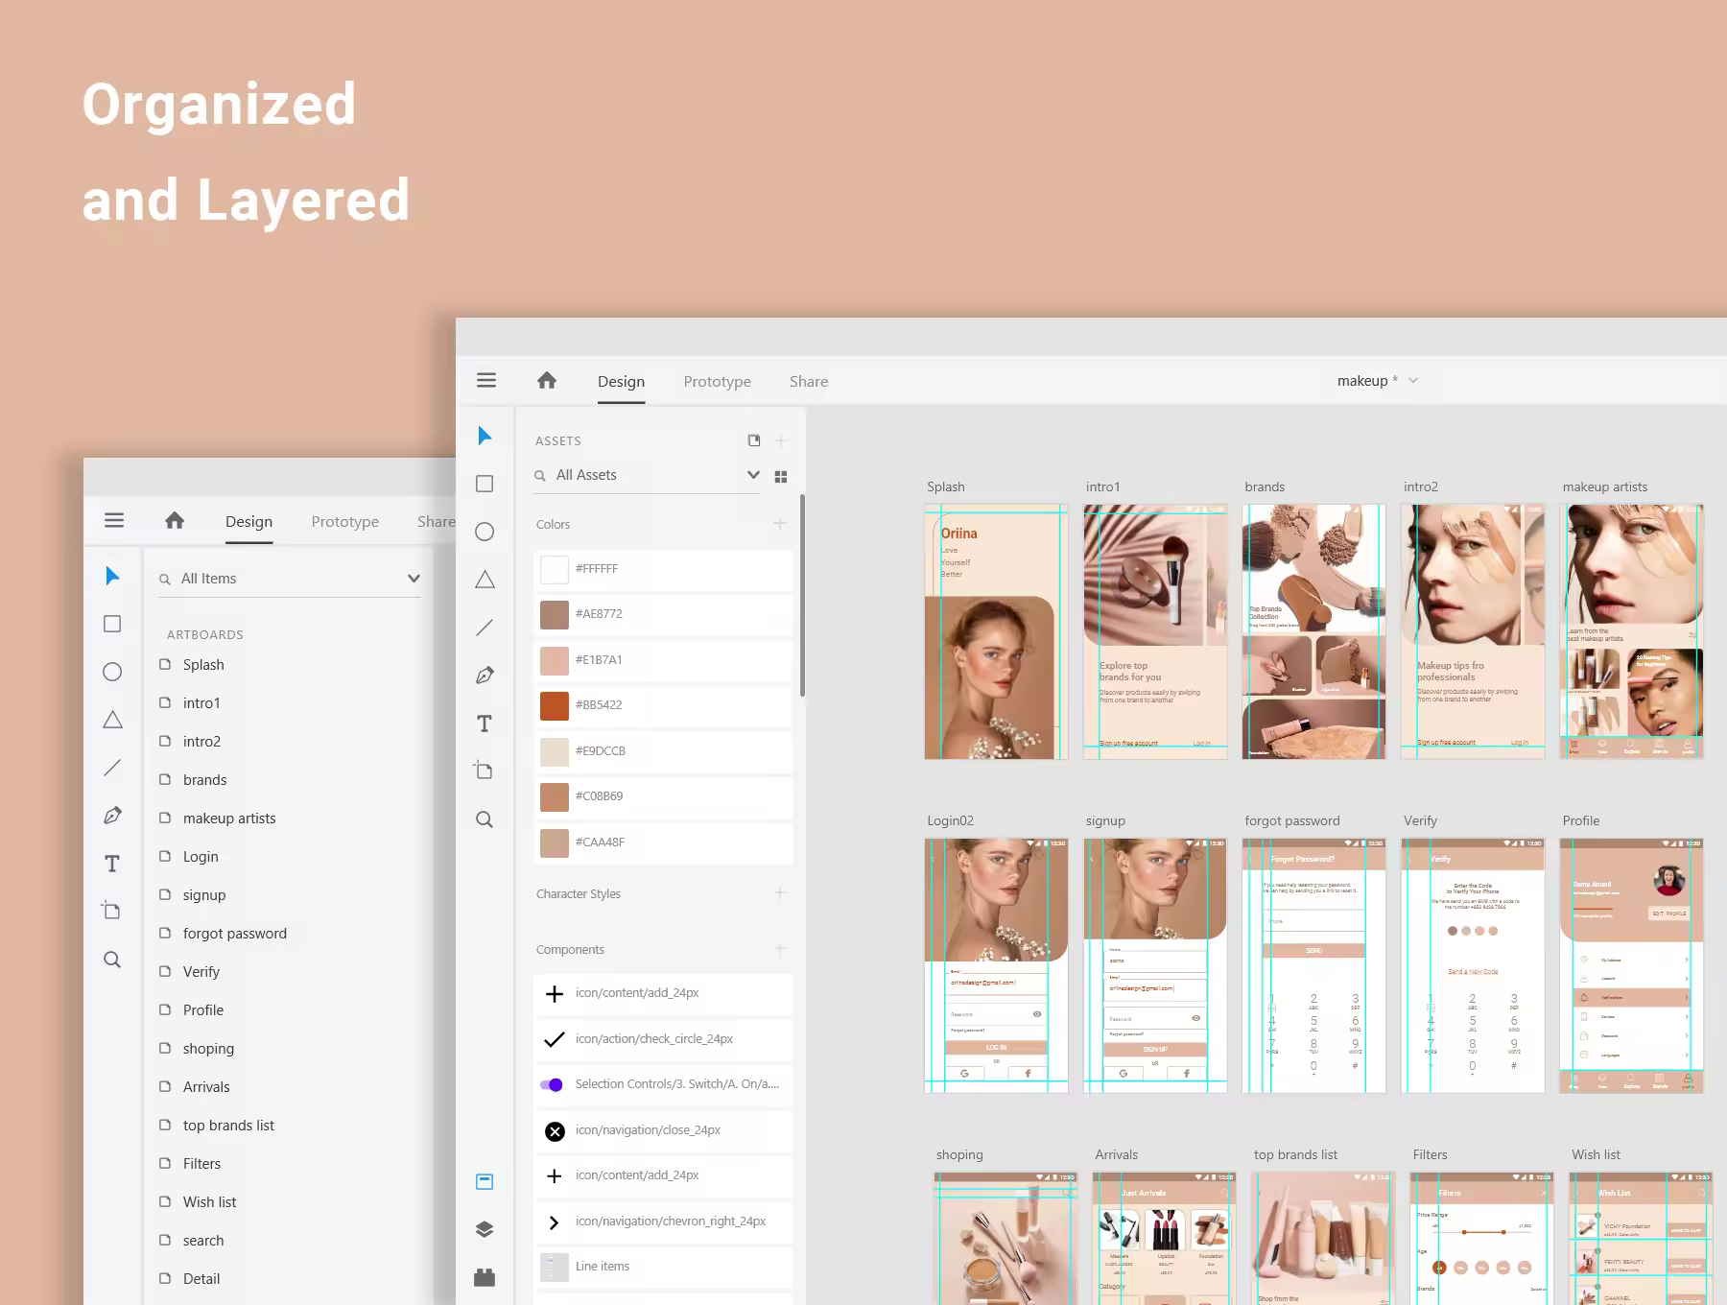Select Profile artboard thumbnail on canvas
This screenshot has height=1305, width=1727.
1632,966
